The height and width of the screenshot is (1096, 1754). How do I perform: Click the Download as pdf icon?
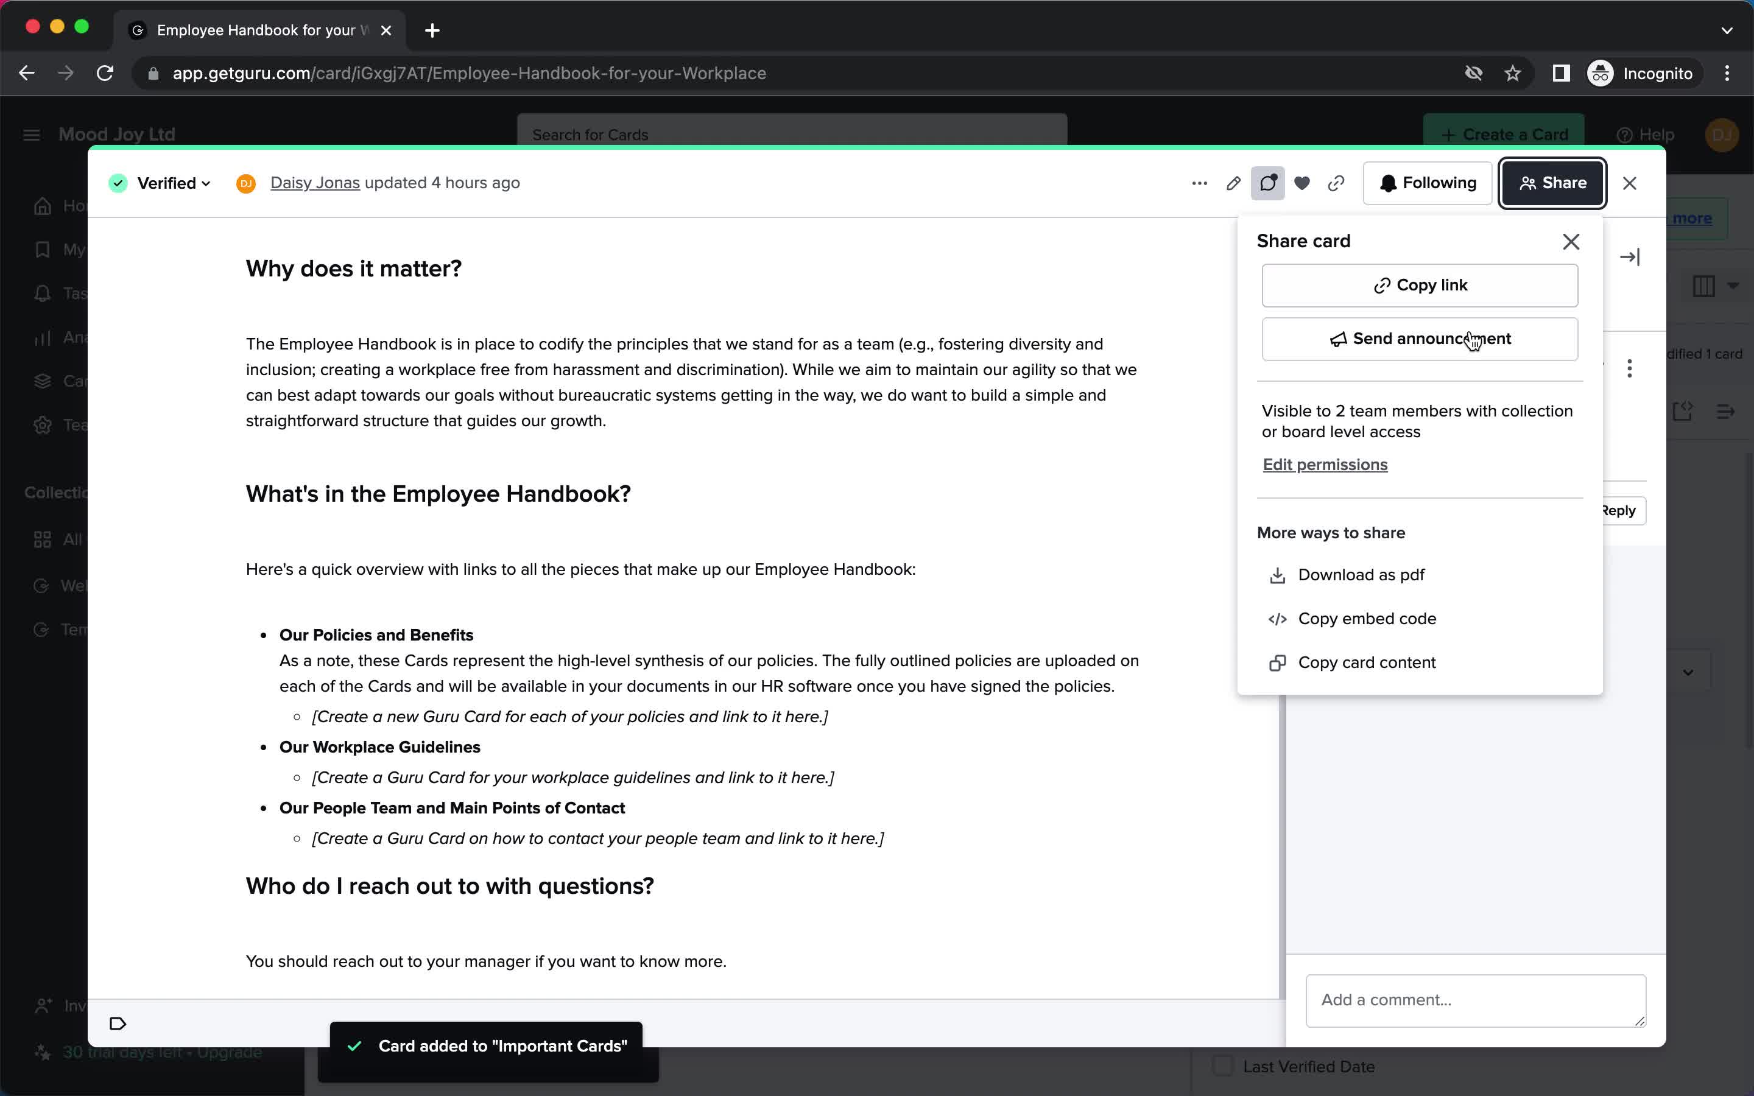[1278, 575]
